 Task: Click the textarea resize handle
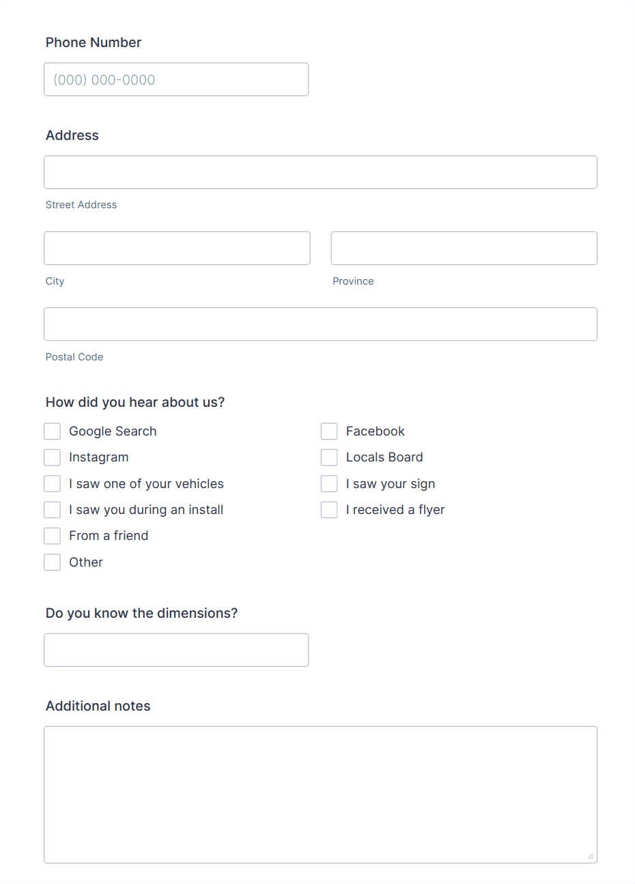[x=591, y=855]
